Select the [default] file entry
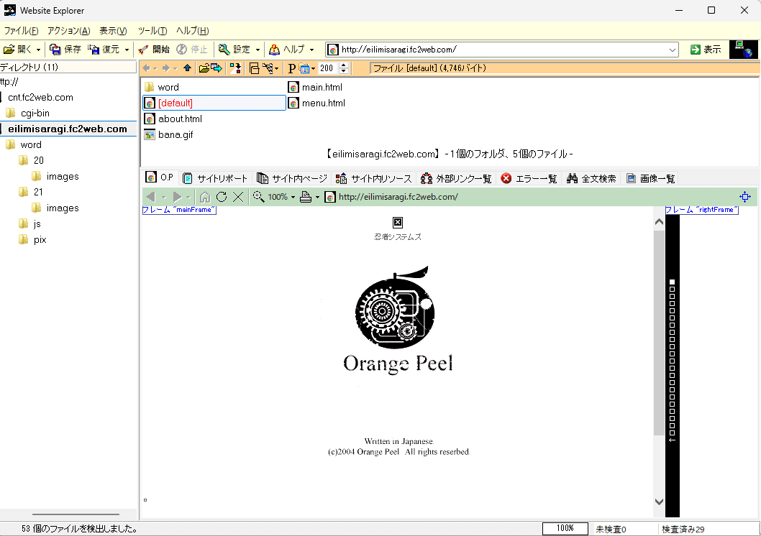 pos(214,103)
